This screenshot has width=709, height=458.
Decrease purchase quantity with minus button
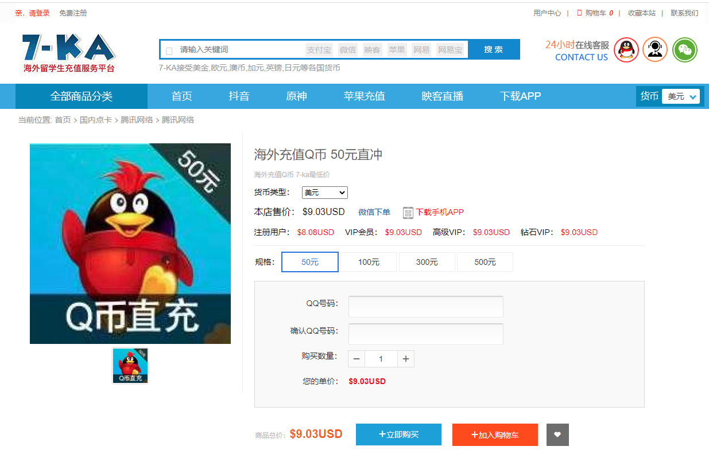357,359
